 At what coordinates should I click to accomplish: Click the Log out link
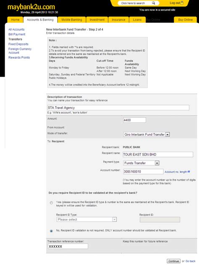(x=175, y=3)
